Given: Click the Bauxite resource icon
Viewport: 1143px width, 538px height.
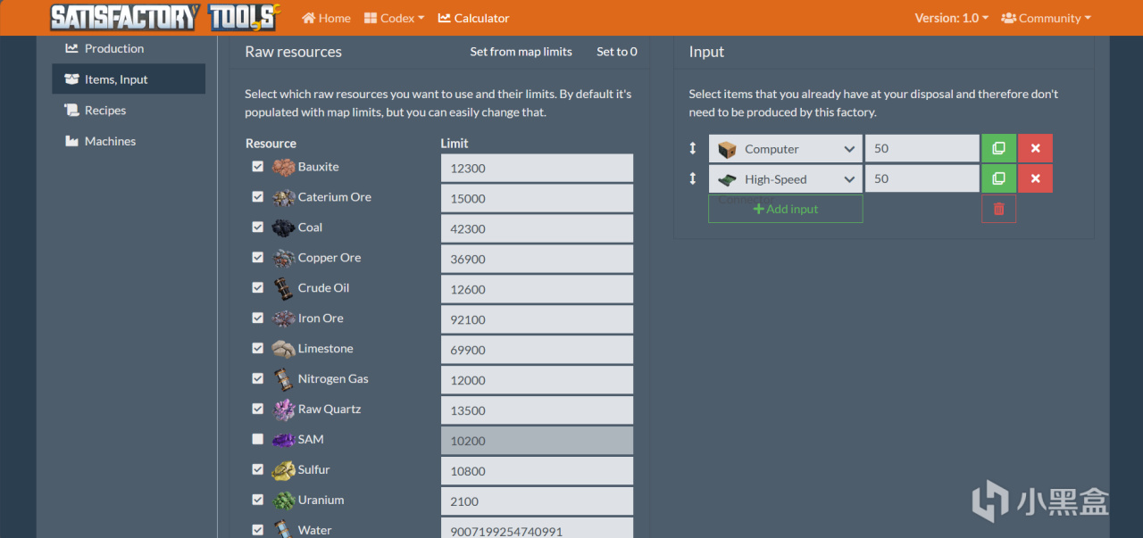Looking at the screenshot, I should (x=283, y=167).
